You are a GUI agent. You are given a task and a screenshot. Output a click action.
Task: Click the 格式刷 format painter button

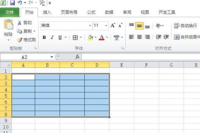pos(26,40)
